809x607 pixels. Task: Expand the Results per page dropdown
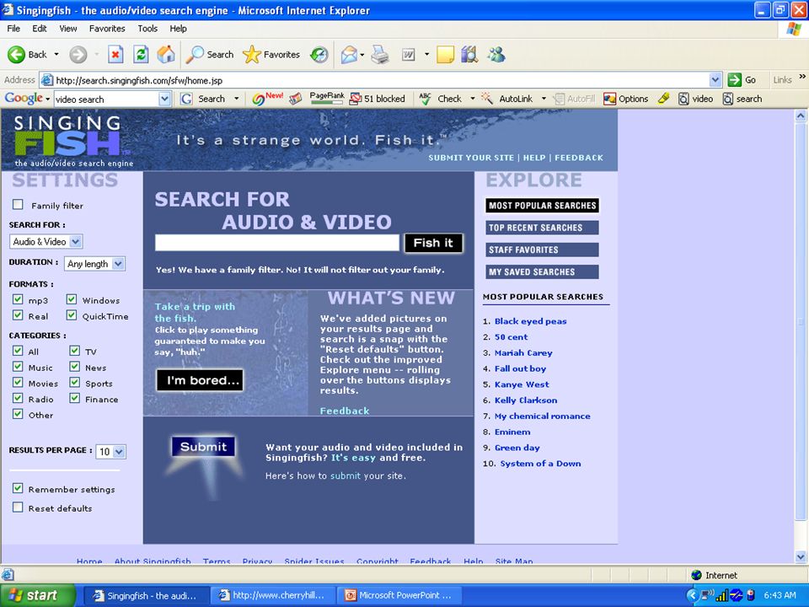[111, 452]
